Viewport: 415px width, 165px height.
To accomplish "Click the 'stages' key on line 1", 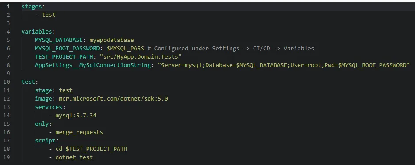I will (x=32, y=7).
